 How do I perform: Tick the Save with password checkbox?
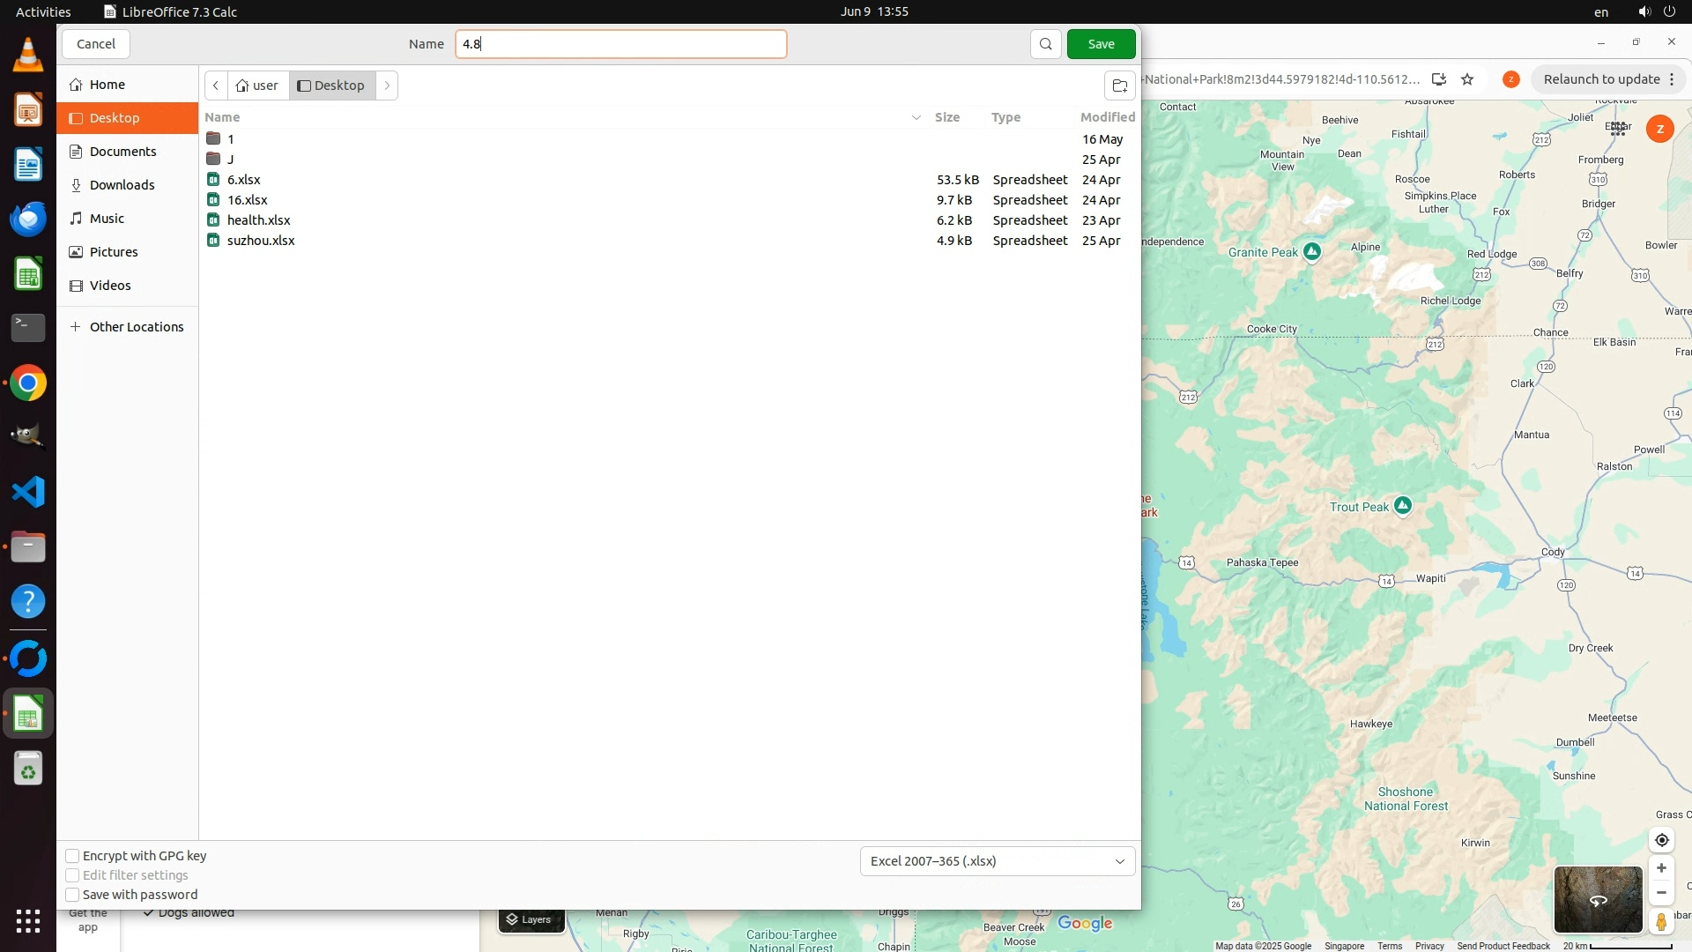73,895
